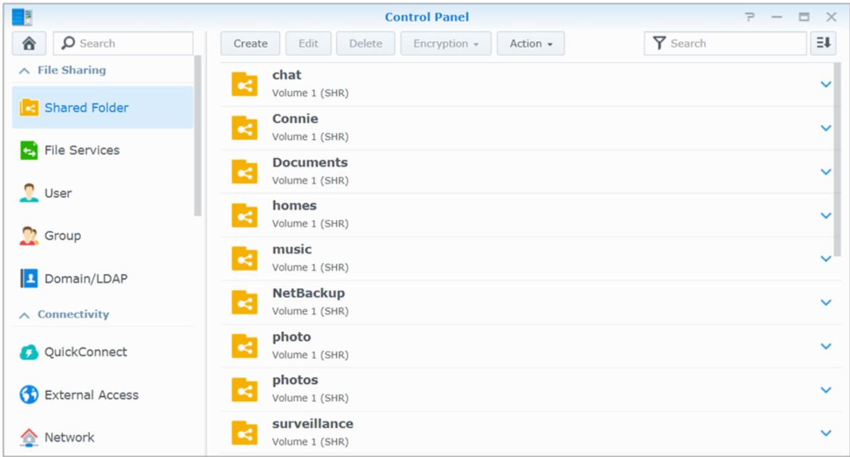Open the Action dropdown menu
Image resolution: width=850 pixels, height=457 pixels.
(531, 44)
